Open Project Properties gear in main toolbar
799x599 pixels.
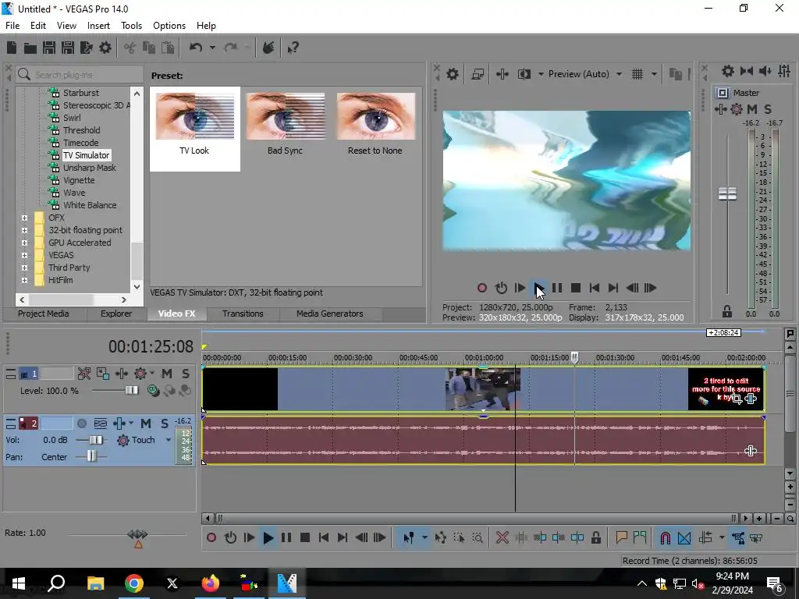pyautogui.click(x=105, y=48)
